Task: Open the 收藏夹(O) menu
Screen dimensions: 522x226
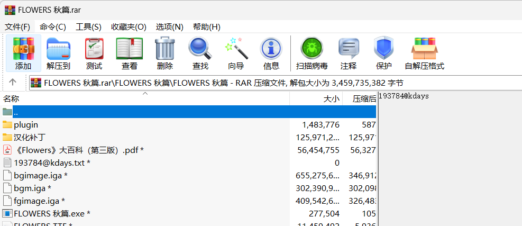Action: [129, 27]
